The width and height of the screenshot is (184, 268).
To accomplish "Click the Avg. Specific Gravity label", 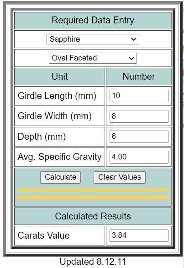I will click(59, 157).
